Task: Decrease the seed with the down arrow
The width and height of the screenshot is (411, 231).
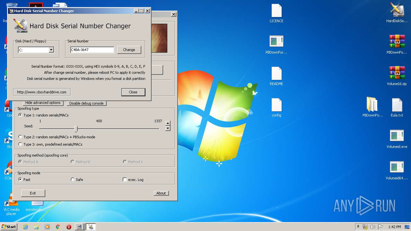Action: pyautogui.click(x=168, y=128)
